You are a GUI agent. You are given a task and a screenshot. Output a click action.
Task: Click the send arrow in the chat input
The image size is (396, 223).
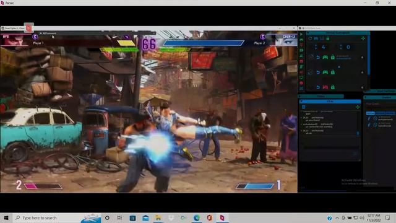tap(355, 153)
